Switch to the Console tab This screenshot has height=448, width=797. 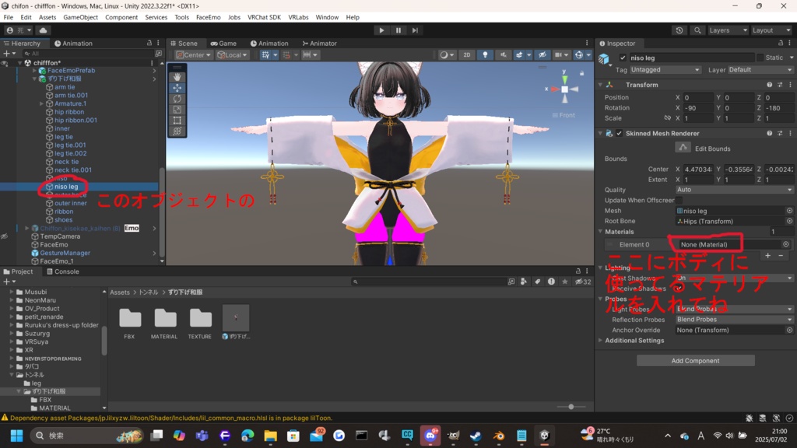coord(62,271)
